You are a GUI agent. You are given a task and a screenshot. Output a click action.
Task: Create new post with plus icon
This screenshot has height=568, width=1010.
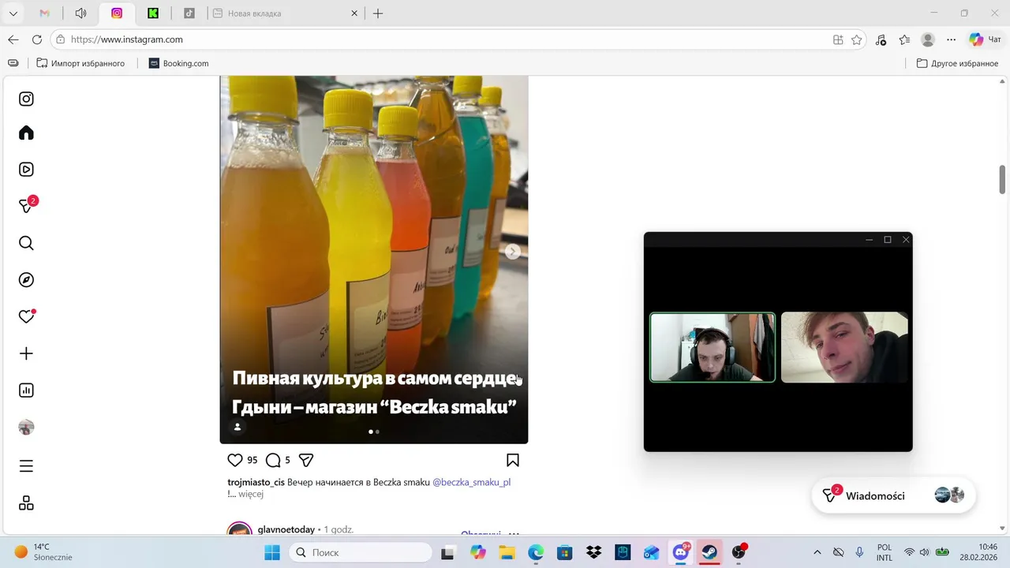pyautogui.click(x=26, y=353)
